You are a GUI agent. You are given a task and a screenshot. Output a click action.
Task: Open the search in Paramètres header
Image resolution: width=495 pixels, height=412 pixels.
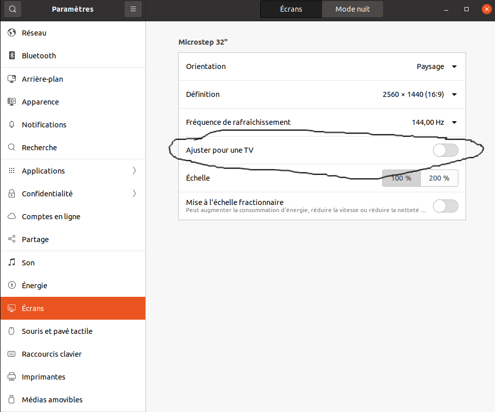pos(13,9)
